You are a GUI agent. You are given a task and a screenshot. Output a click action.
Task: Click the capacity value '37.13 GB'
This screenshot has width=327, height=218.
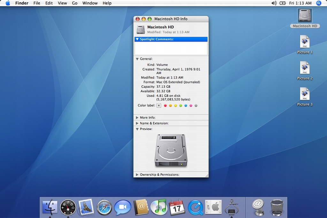[x=163, y=87]
